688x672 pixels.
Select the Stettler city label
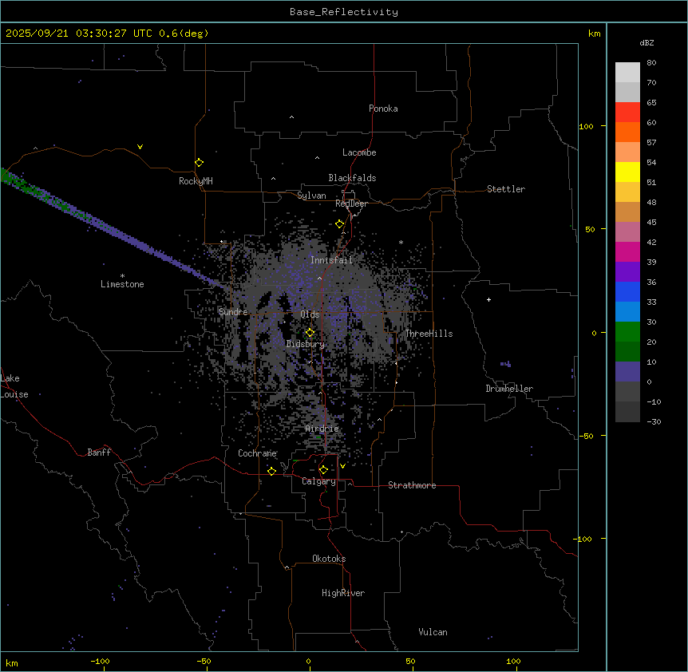[x=506, y=189]
